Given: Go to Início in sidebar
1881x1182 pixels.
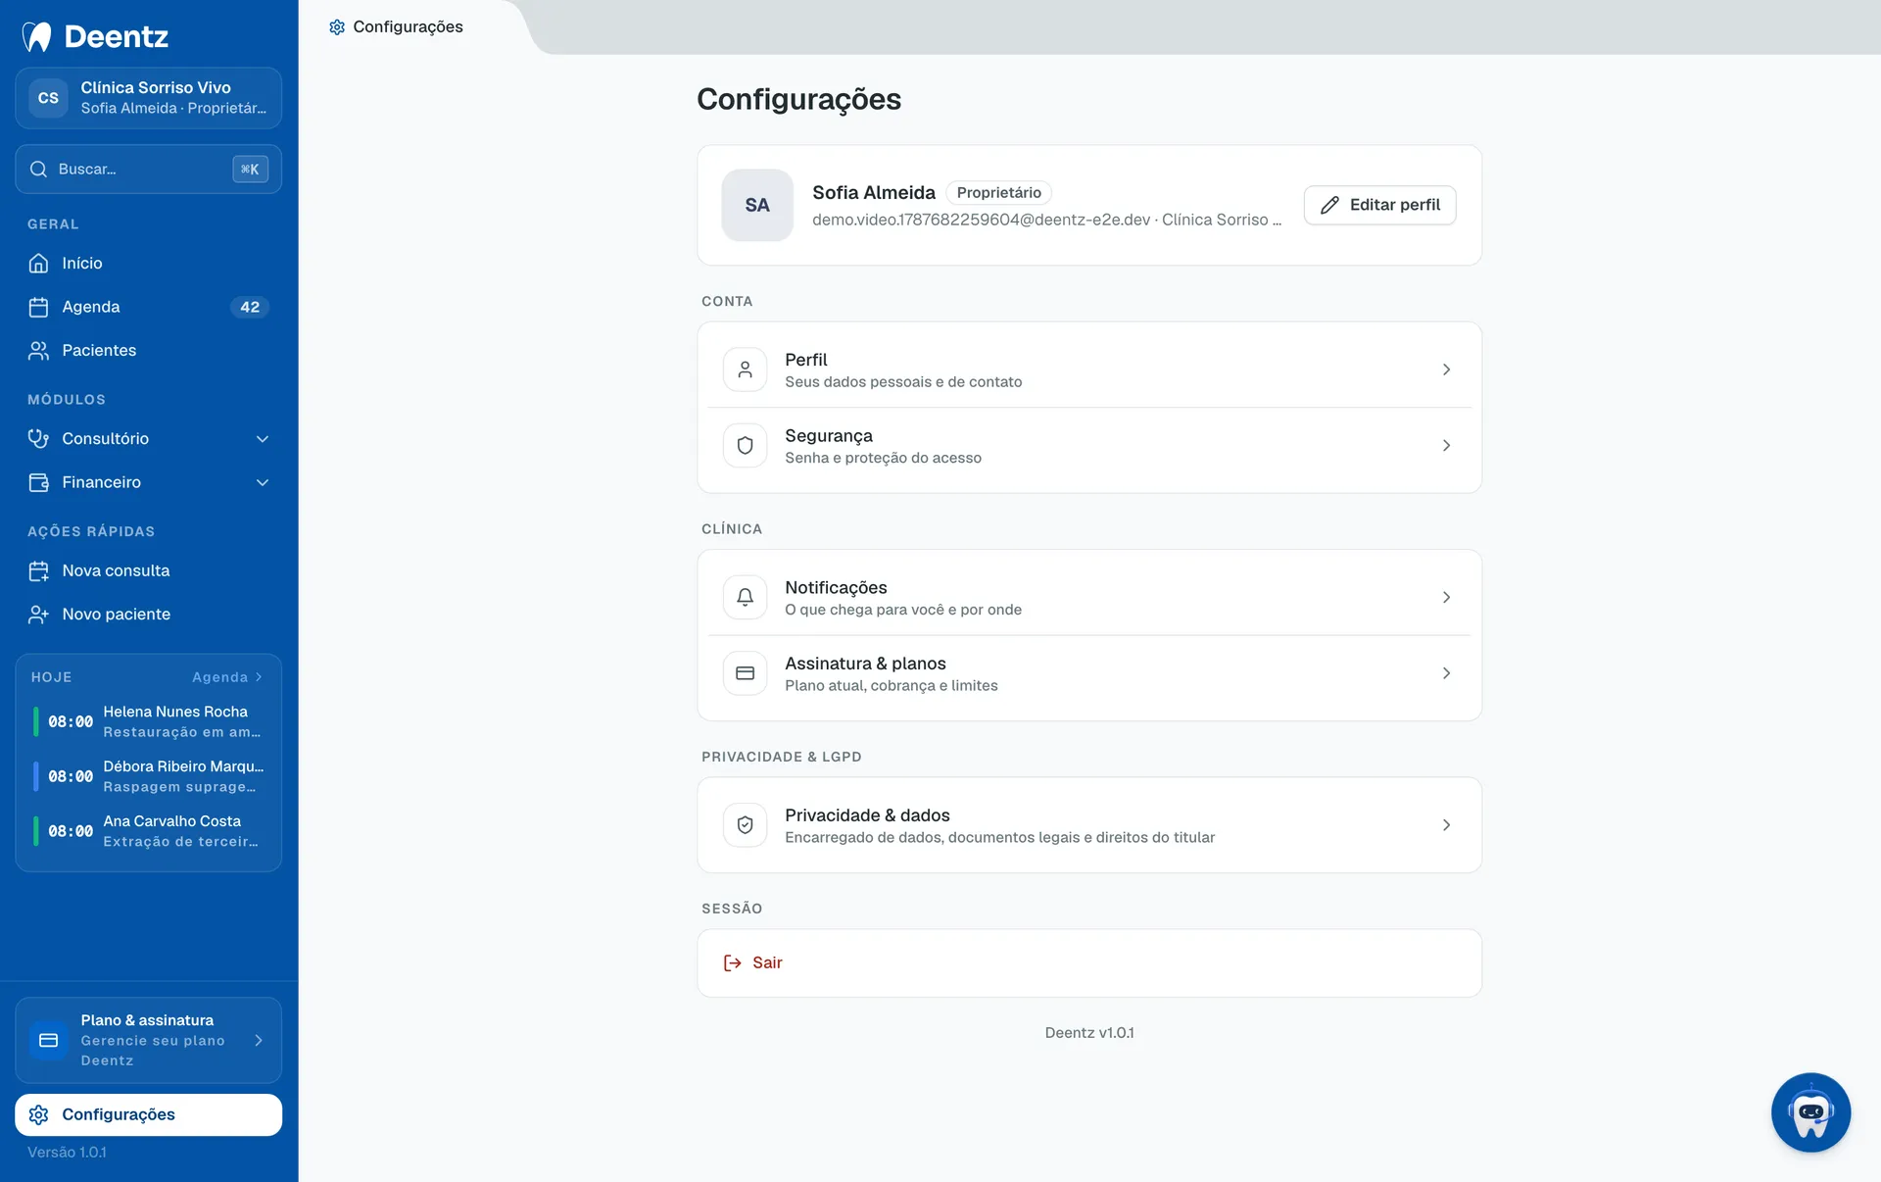Looking at the screenshot, I should pyautogui.click(x=148, y=263).
